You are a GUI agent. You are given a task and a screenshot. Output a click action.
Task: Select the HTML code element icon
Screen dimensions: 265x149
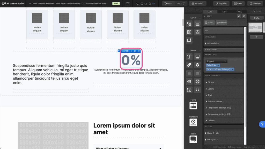pos(197,90)
